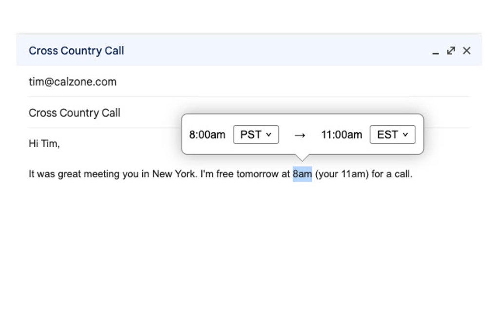497x311 pixels.
Task: Place cursor on the Hi Tim greeting
Action: click(44, 144)
